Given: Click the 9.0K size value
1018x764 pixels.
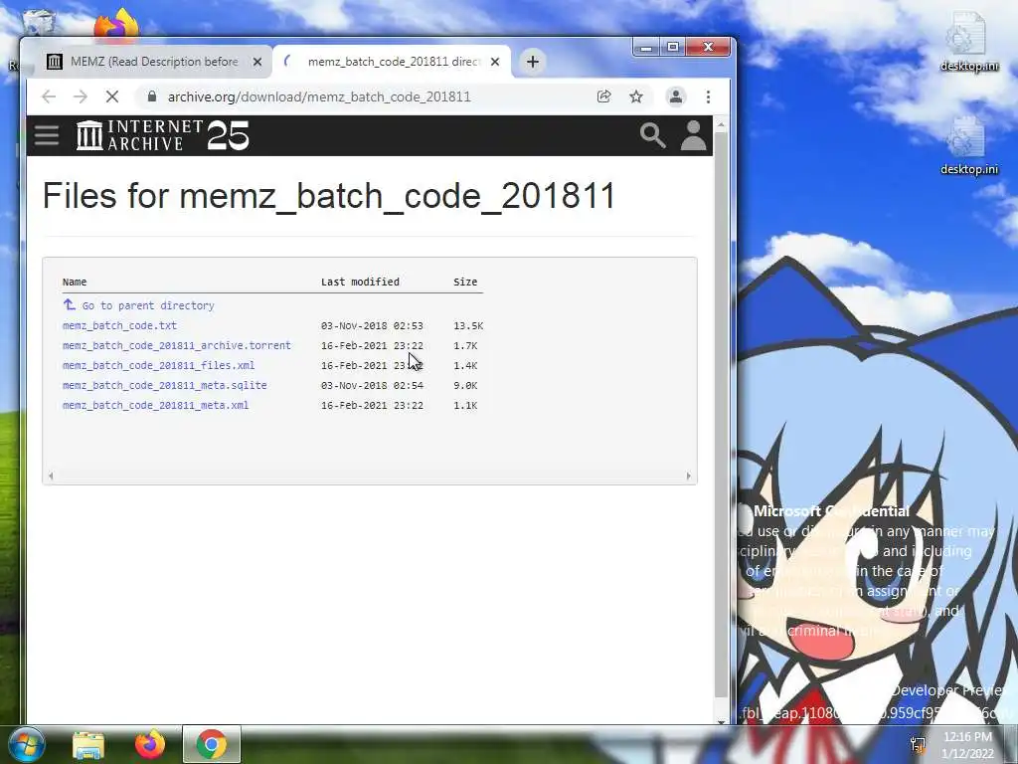Looking at the screenshot, I should [465, 385].
